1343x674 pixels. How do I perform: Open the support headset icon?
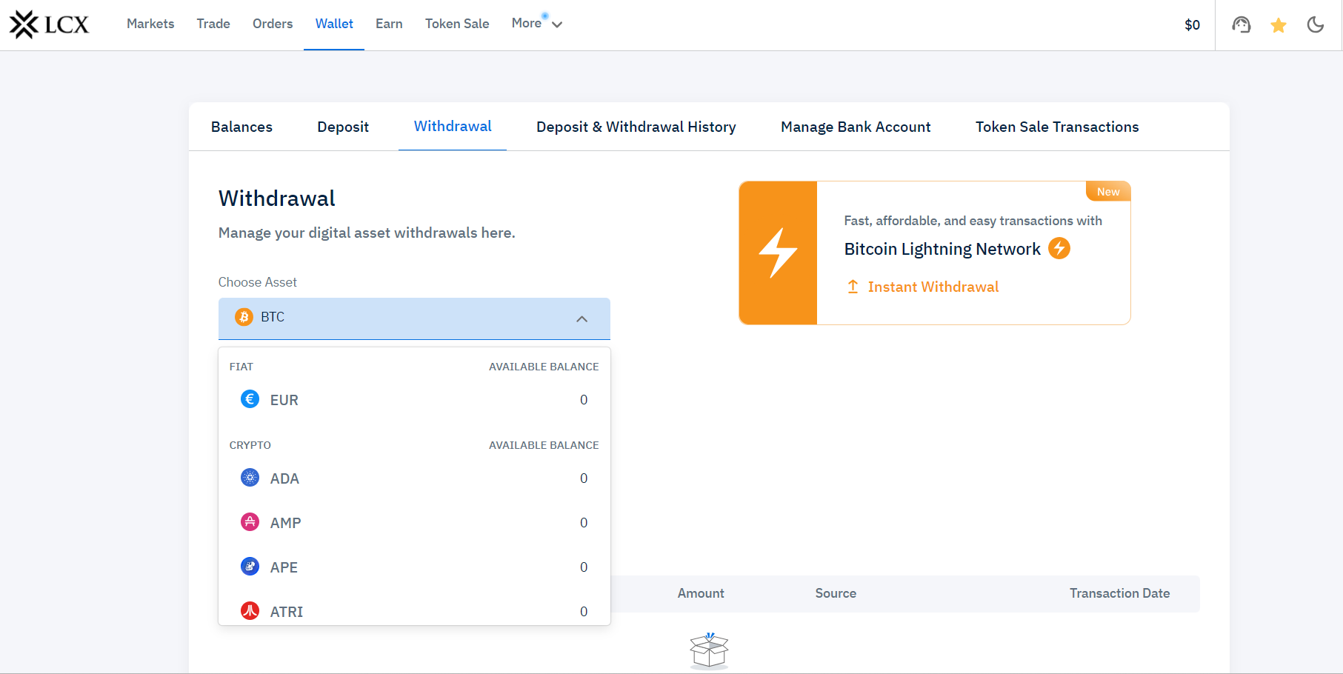tap(1241, 25)
